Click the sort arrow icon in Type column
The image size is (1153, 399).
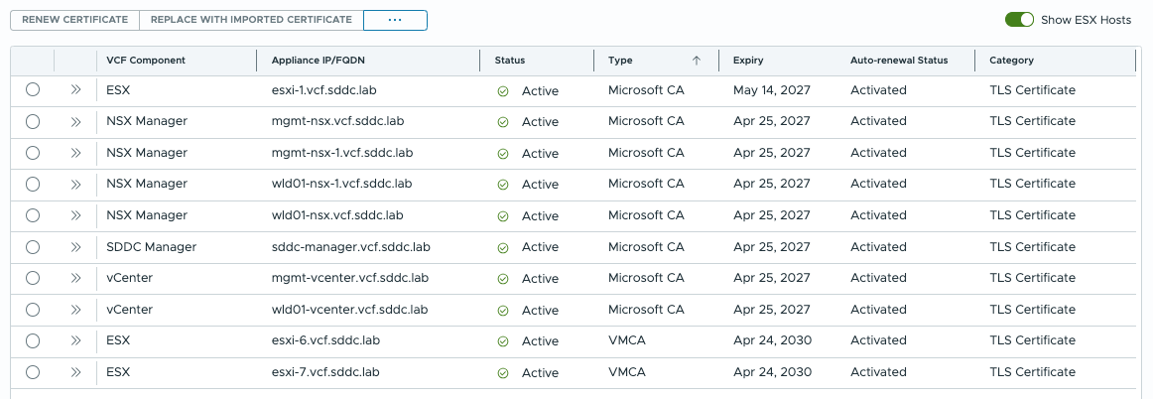(697, 61)
